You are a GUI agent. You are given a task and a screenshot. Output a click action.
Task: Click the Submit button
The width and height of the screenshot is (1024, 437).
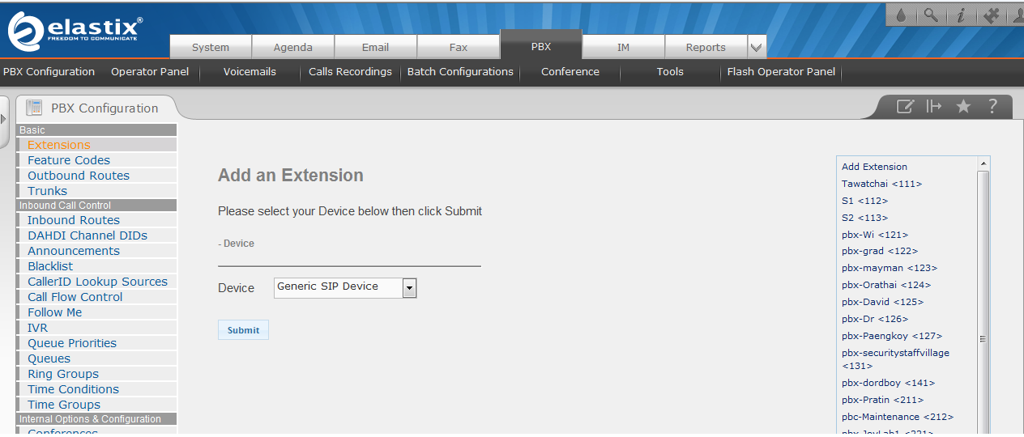coord(243,330)
